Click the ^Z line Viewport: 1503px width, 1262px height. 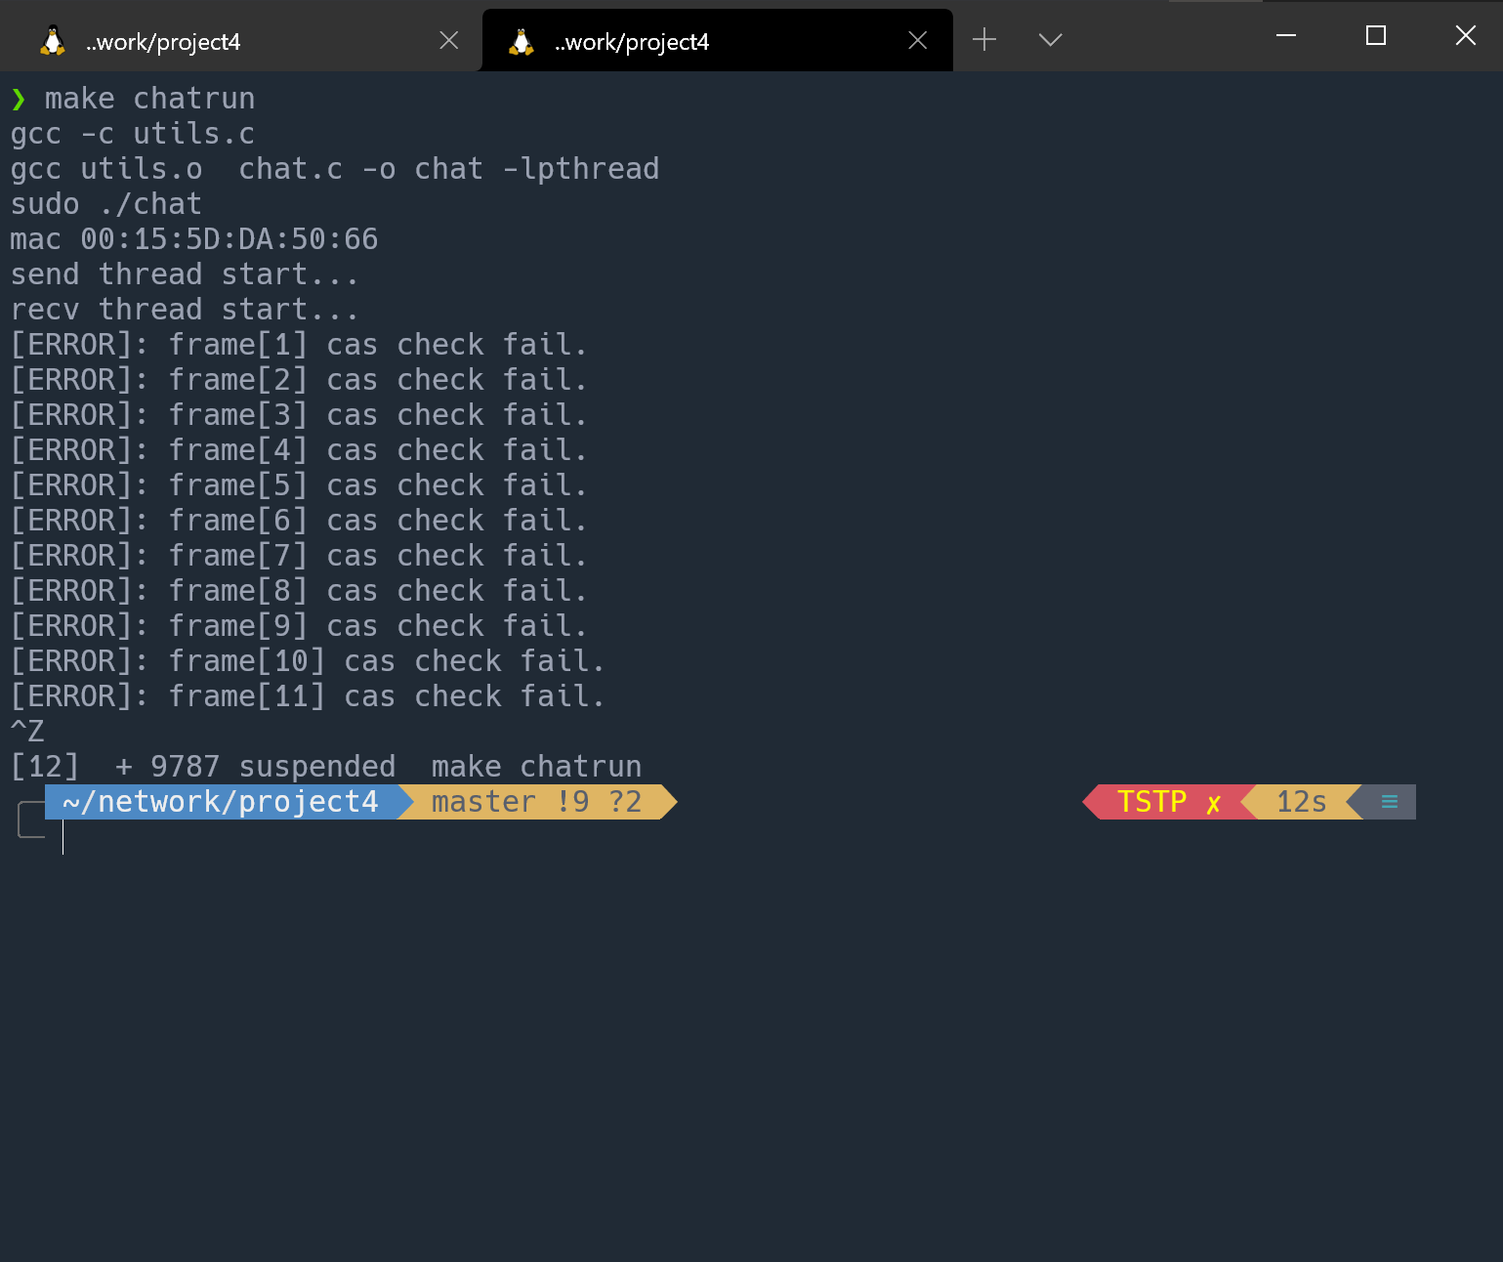coord(27,732)
